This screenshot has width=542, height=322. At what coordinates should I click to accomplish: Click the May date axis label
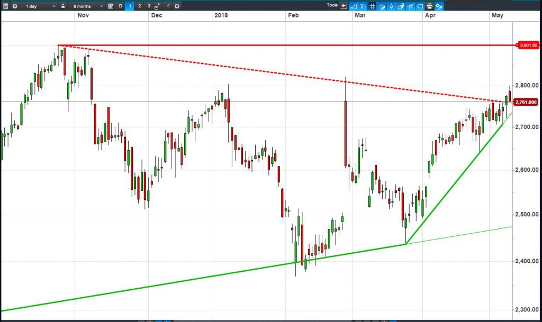click(x=498, y=15)
